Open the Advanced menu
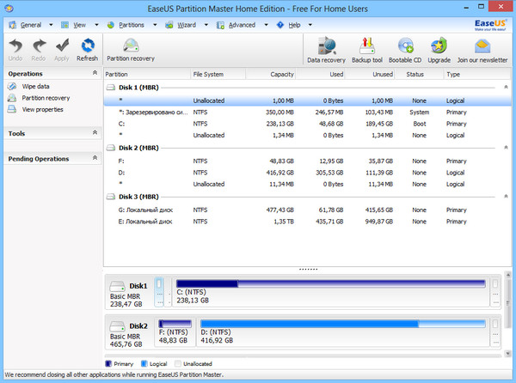This screenshot has height=383, width=516. tap(242, 25)
